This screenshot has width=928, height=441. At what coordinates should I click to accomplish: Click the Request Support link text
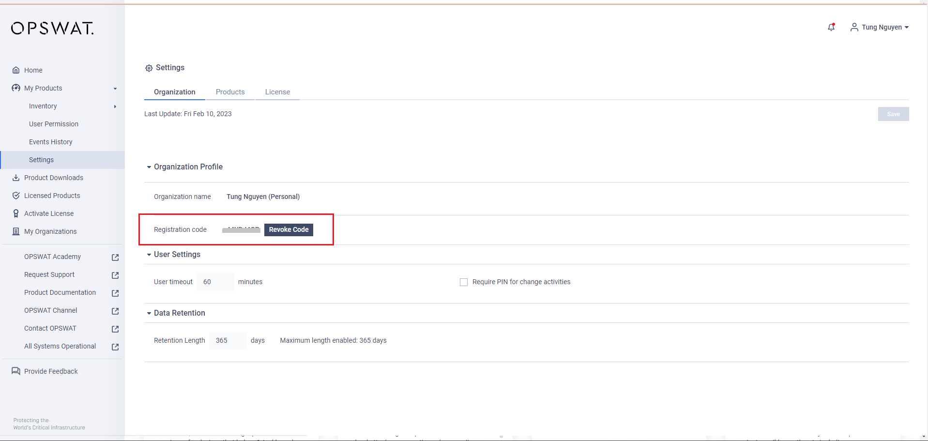pos(49,274)
